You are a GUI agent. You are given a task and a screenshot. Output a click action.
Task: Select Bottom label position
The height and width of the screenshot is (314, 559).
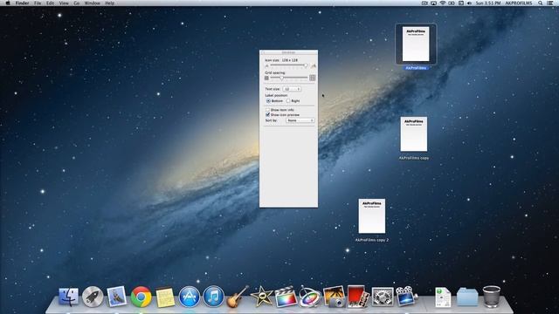click(x=268, y=101)
